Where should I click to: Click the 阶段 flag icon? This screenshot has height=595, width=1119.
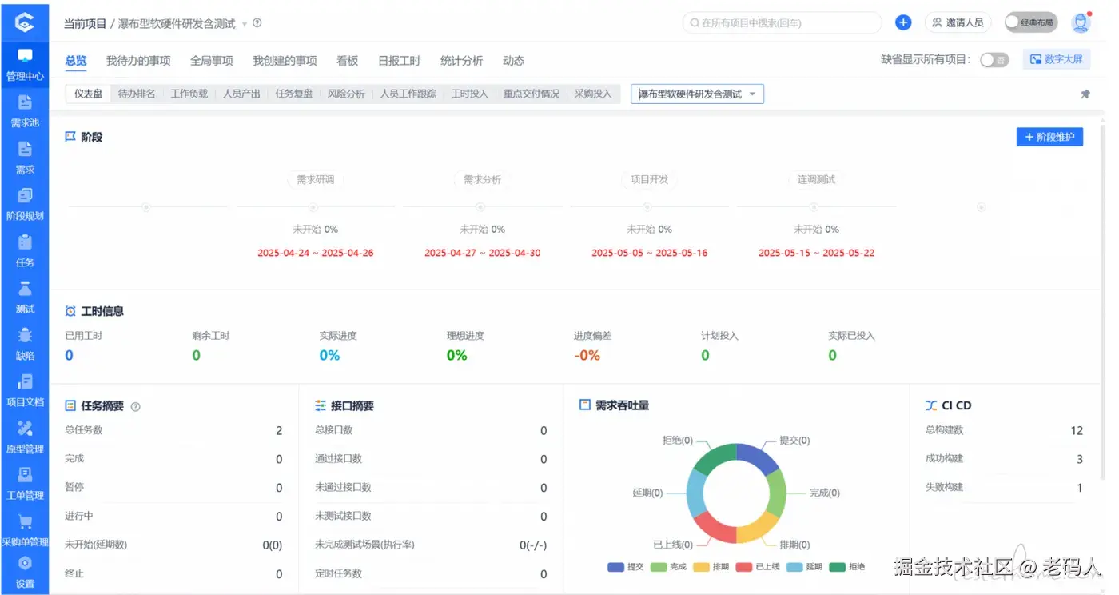point(70,137)
